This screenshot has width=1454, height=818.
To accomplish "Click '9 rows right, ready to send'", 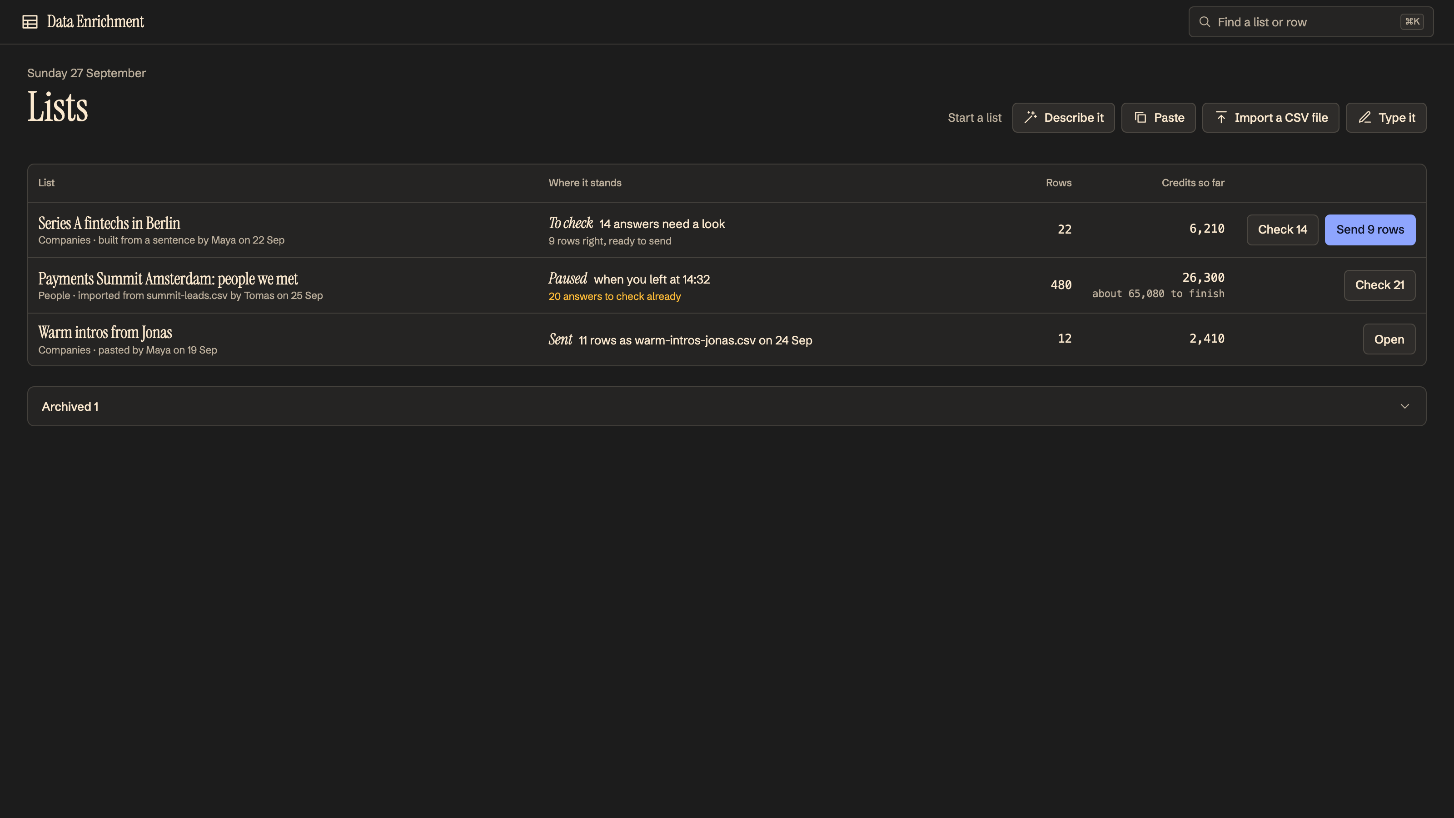I will click(x=610, y=241).
